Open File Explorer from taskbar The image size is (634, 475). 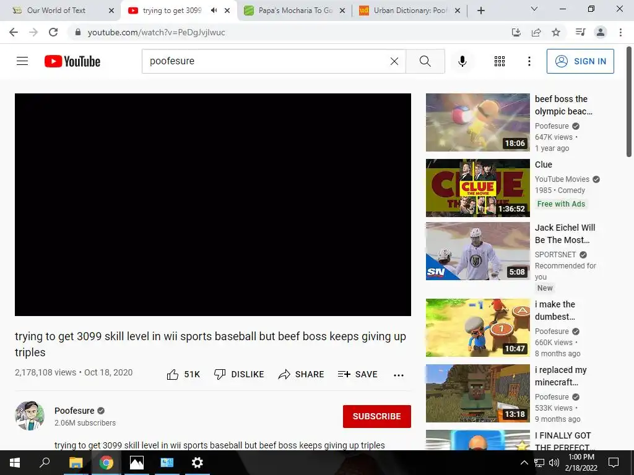tap(76, 463)
